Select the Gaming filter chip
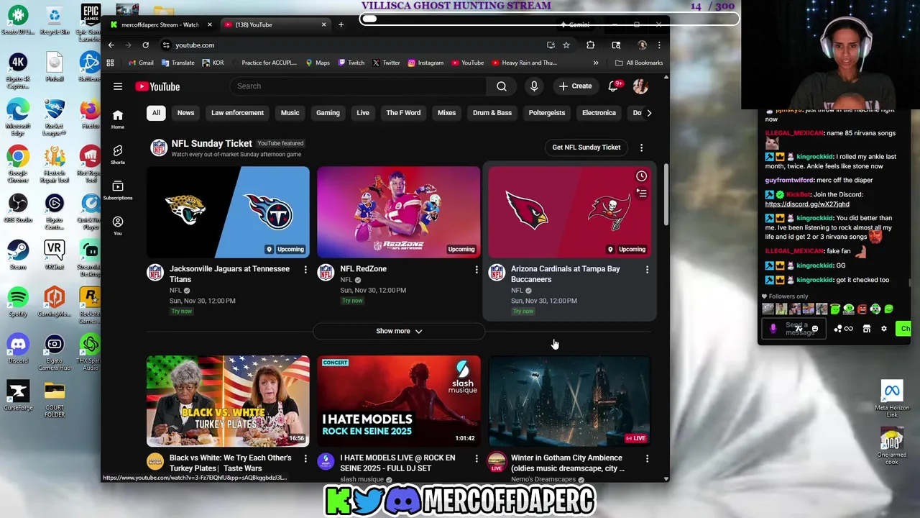The width and height of the screenshot is (920, 518). [328, 113]
